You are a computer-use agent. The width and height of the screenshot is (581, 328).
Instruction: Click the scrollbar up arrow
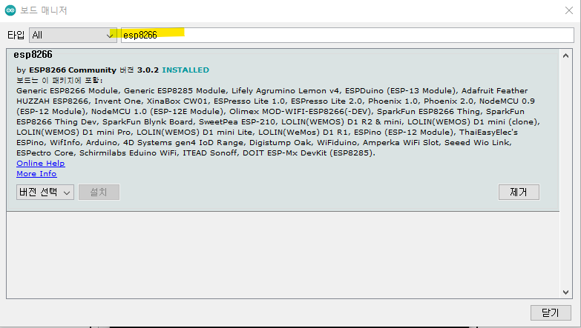click(x=565, y=56)
